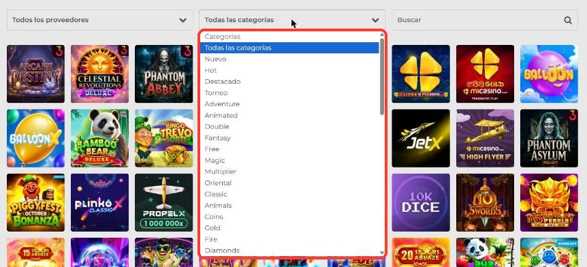Collapse the Todas las categorías dropdown

click(x=292, y=20)
